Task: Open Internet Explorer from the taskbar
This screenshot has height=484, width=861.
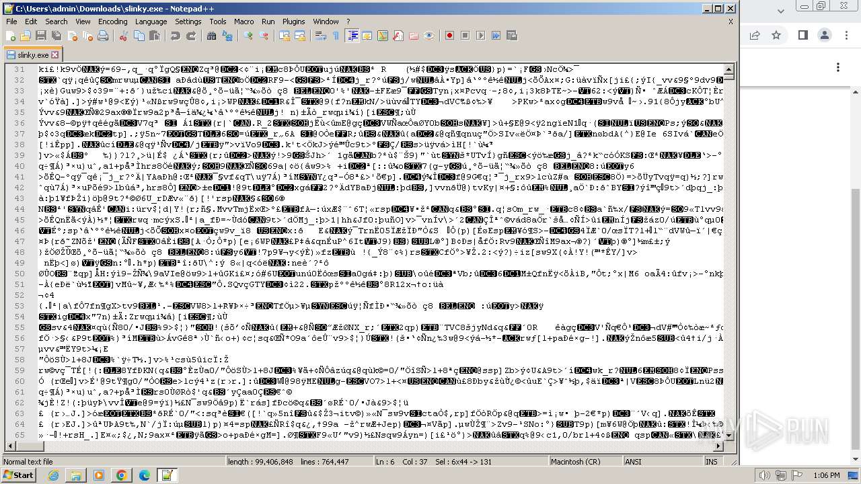Action: point(54,475)
